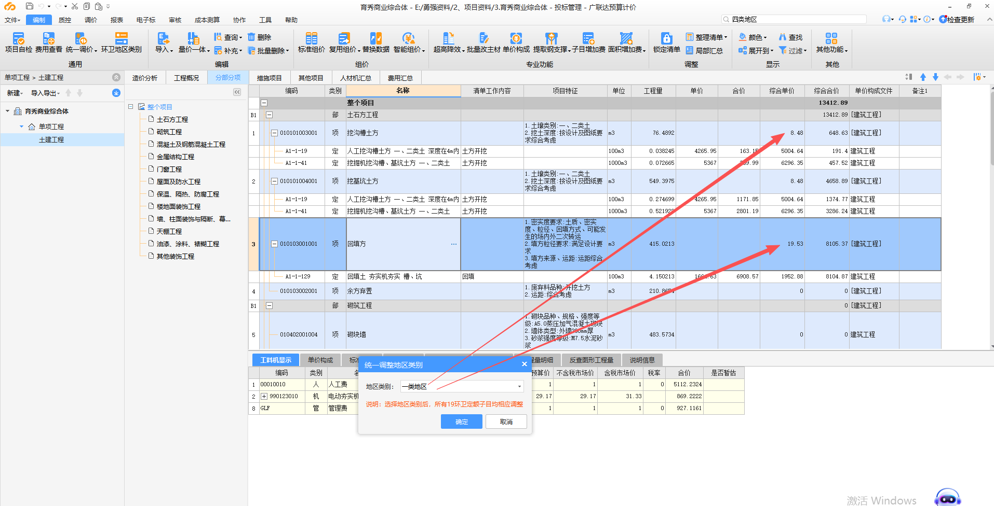994x506 pixels.
Task: Click 检查更新 to check for updates
Action: pyautogui.click(x=957, y=19)
